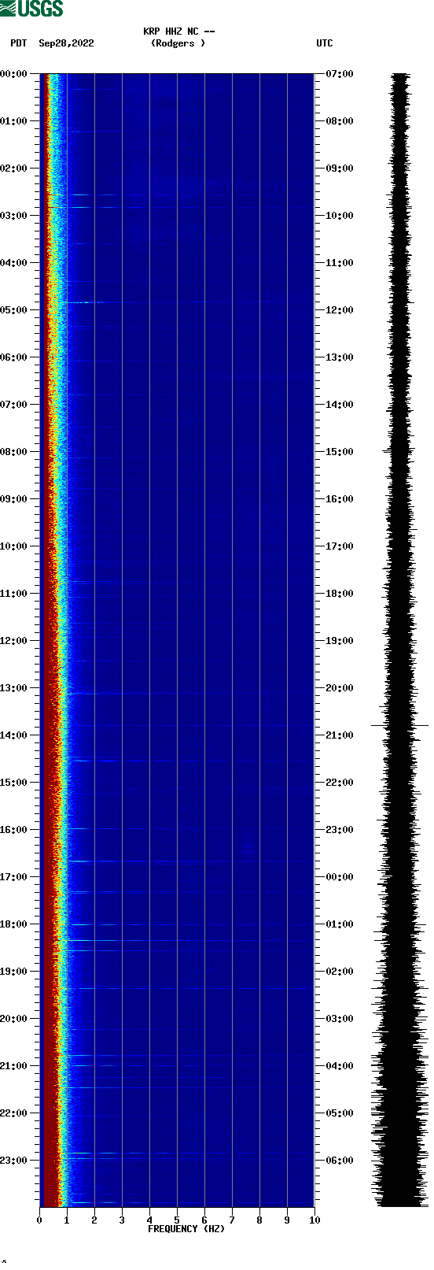
Task: Click the 21:00 UTC time label
Action: pyautogui.click(x=340, y=735)
